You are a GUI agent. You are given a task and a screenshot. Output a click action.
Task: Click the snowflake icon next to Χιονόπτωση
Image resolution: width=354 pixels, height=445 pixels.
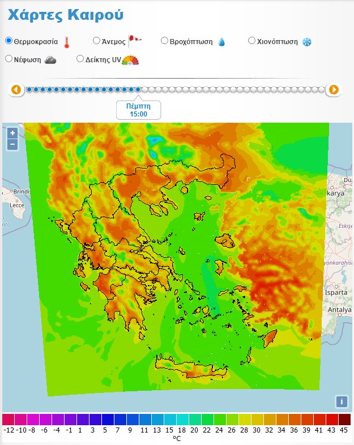tap(306, 42)
